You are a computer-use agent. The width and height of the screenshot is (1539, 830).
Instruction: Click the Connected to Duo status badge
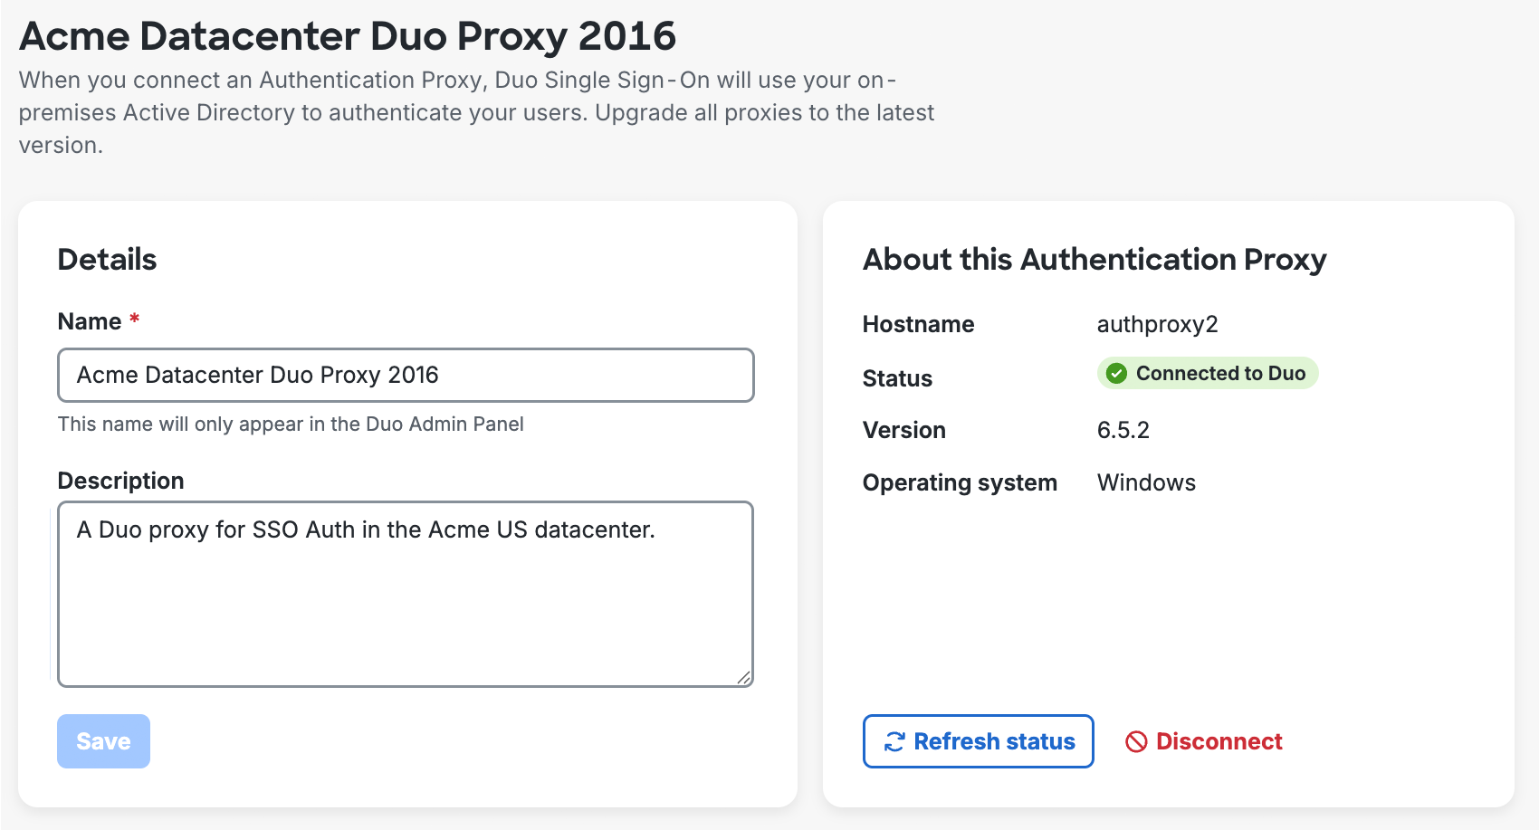point(1207,373)
